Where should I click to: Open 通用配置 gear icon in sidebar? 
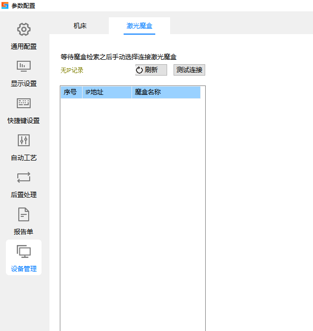[24, 29]
